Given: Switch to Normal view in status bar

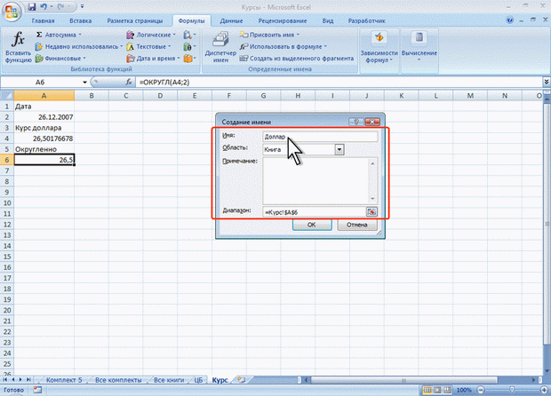Looking at the screenshot, I should pyautogui.click(x=427, y=390).
